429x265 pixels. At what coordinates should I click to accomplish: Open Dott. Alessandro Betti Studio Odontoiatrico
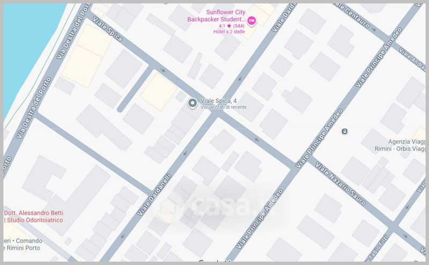[33, 216]
